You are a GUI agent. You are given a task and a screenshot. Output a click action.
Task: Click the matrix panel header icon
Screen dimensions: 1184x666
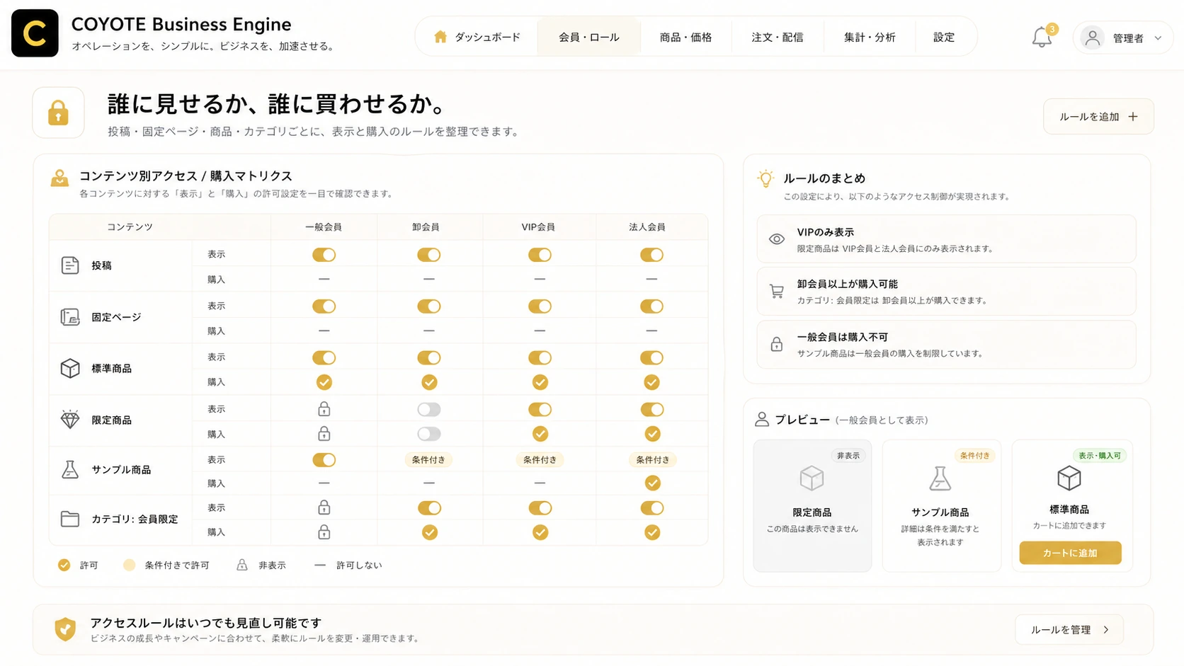click(59, 178)
